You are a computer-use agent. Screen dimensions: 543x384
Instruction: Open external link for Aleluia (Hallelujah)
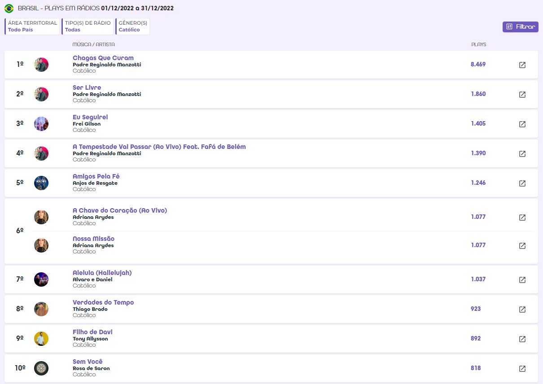coord(522,280)
